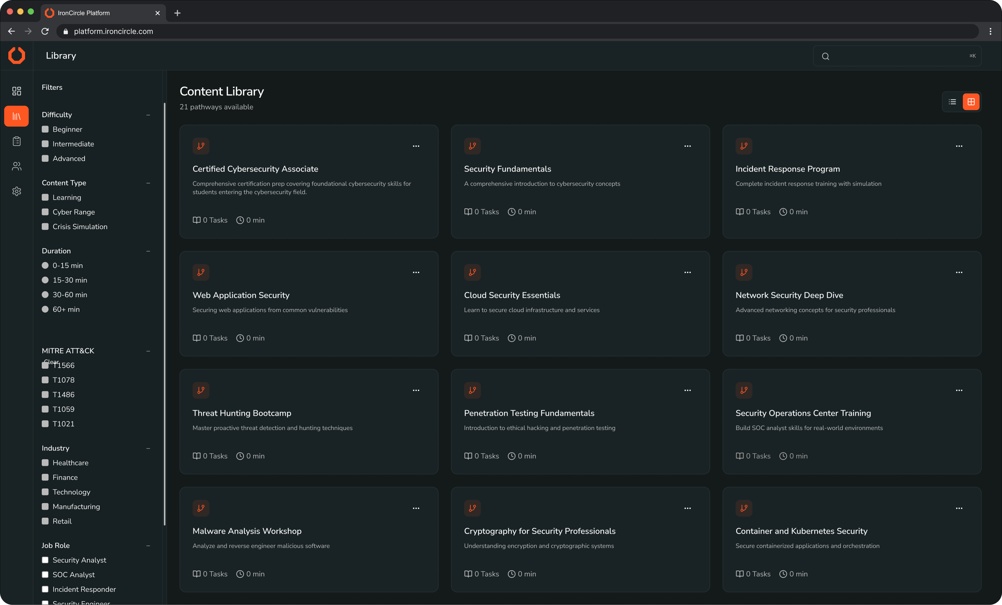The image size is (1002, 605).
Task: Click the Library books sidebar icon
Action: [17, 116]
